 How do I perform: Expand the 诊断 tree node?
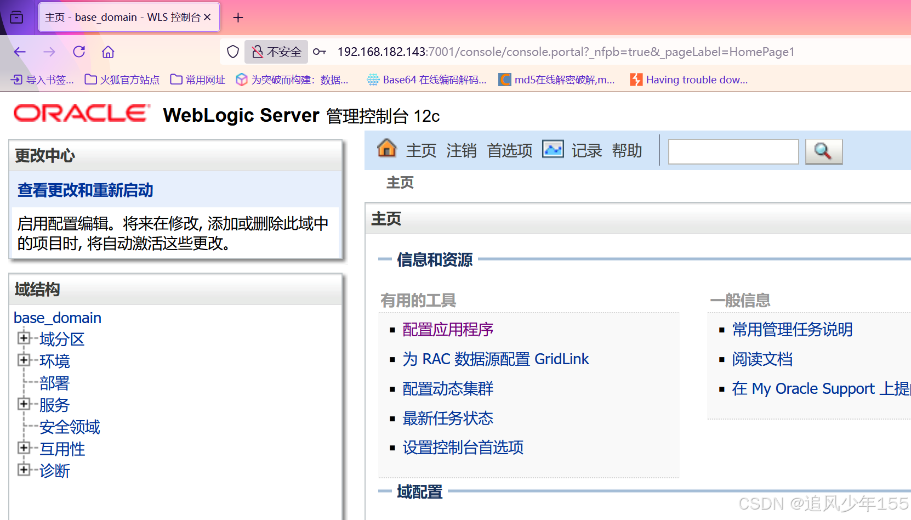click(x=24, y=470)
